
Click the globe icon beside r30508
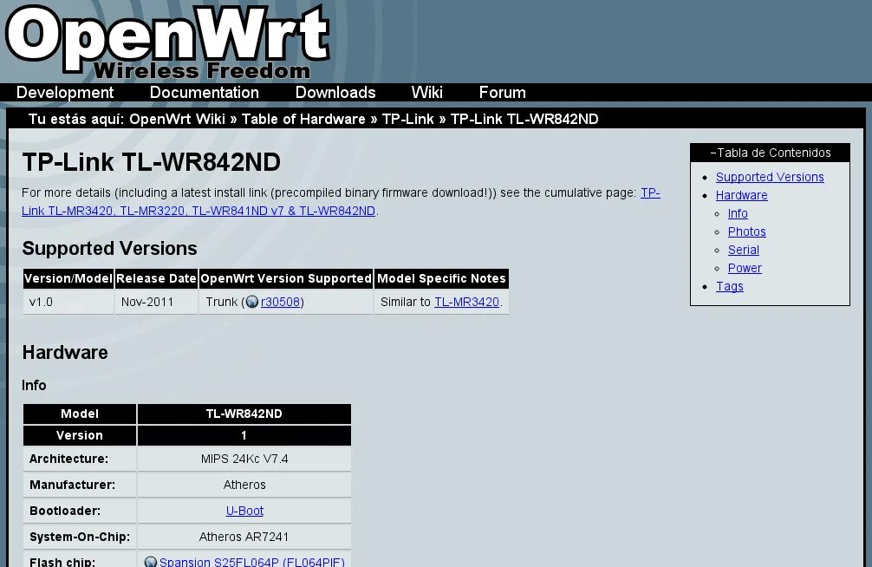pyautogui.click(x=252, y=302)
